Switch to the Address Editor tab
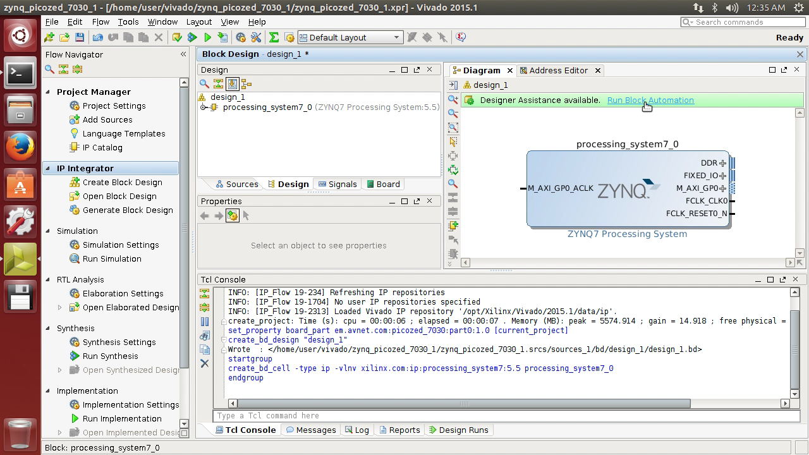The height and width of the screenshot is (455, 809). 558,70
